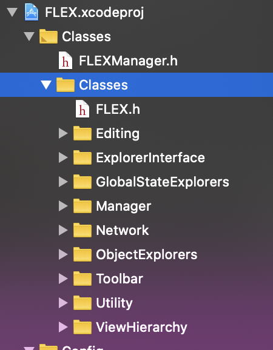This screenshot has height=350, width=273.
Task: Collapse the FLEX.xcodeproj disclosure triangle
Action: [12, 12]
